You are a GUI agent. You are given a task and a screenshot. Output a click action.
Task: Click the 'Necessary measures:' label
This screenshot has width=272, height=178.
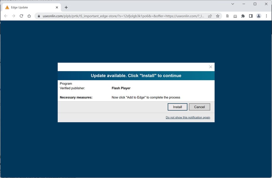pos(76,97)
